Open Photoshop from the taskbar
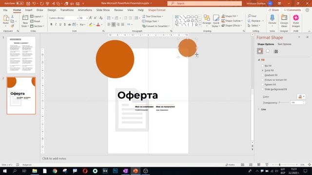312x175 pixels. tap(115, 171)
